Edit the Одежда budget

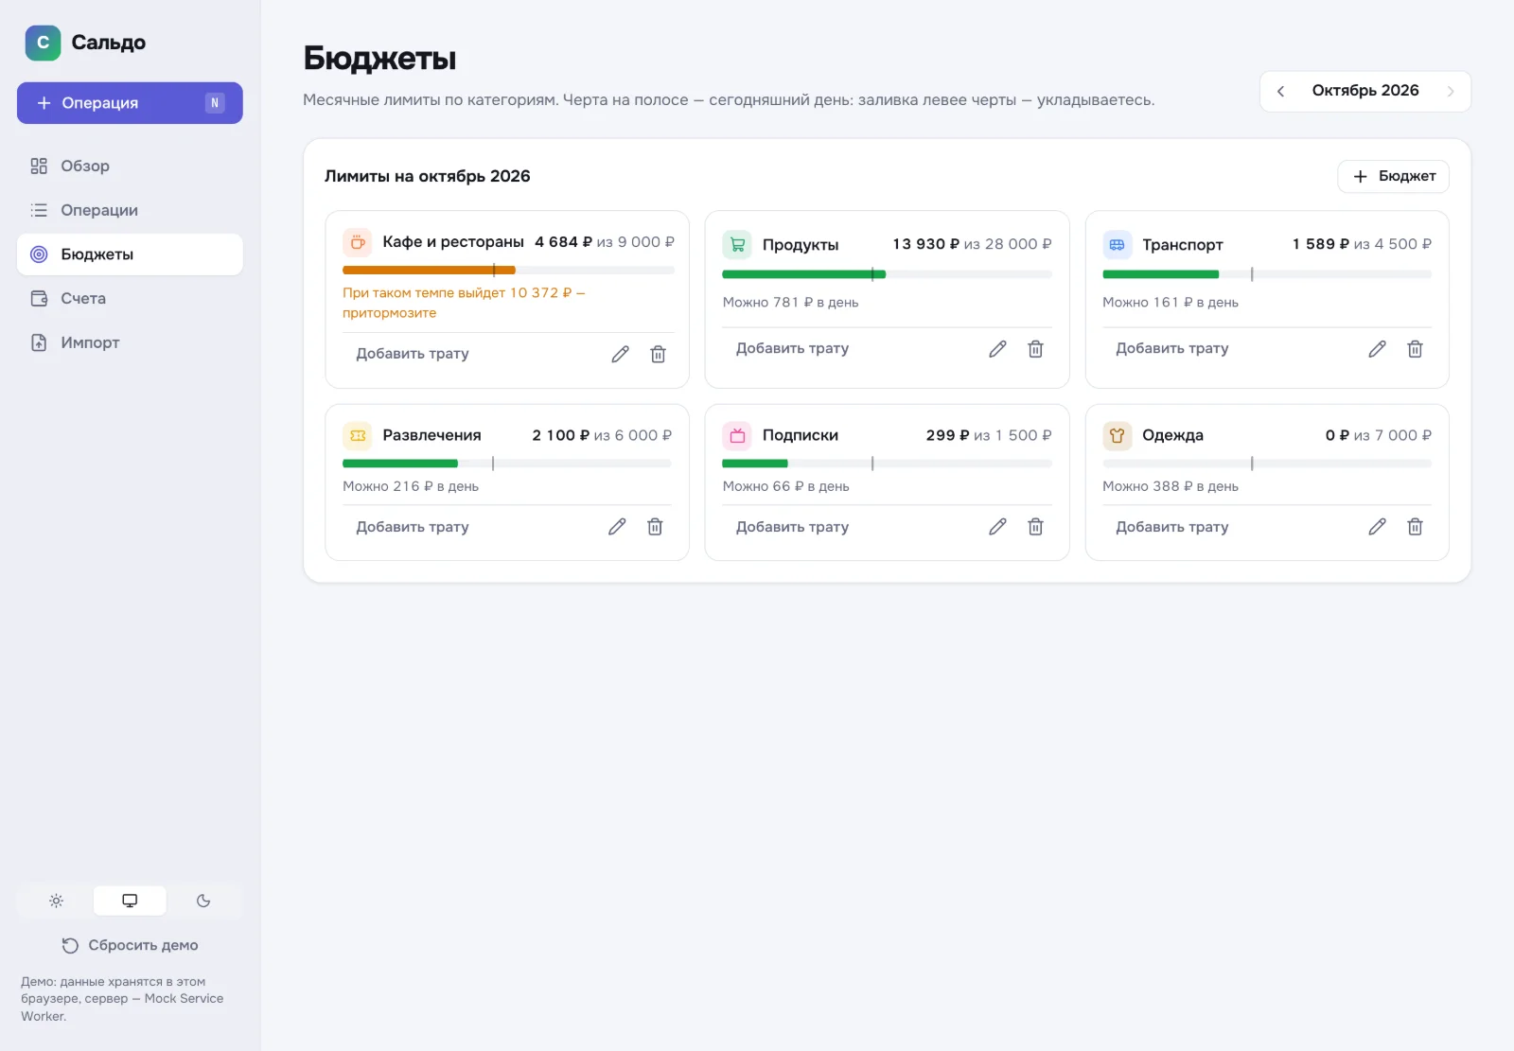[x=1377, y=527]
